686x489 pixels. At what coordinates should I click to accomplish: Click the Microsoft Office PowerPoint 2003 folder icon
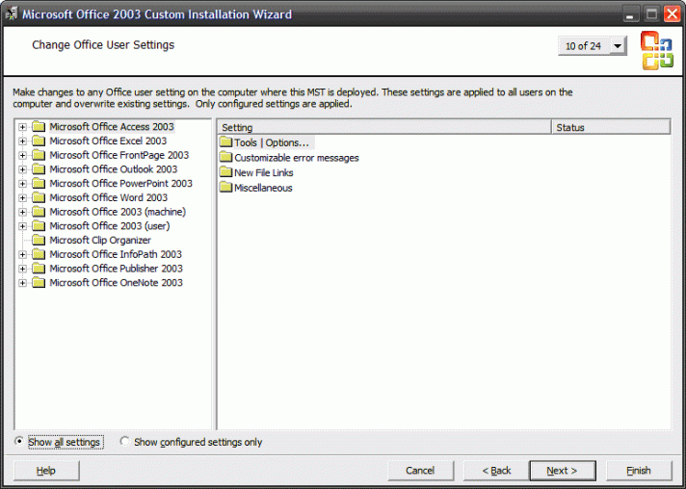[x=39, y=184]
